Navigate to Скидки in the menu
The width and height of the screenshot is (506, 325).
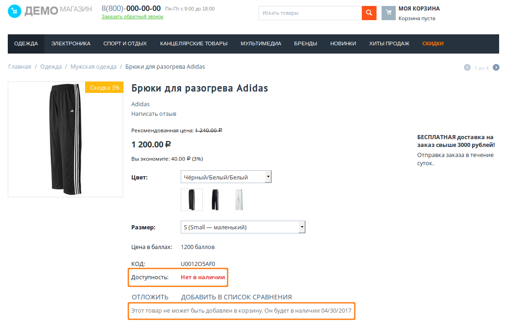(433, 43)
